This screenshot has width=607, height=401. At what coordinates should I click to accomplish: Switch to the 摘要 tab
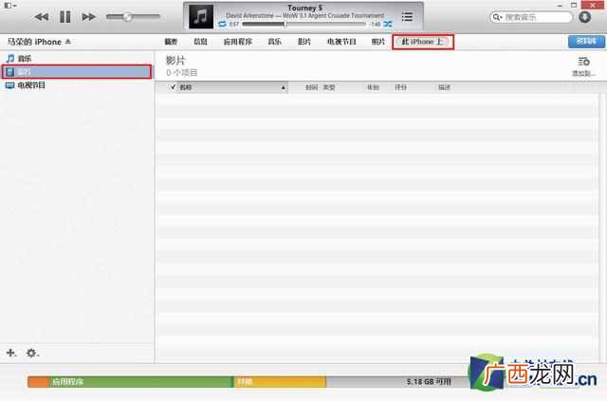(x=171, y=42)
